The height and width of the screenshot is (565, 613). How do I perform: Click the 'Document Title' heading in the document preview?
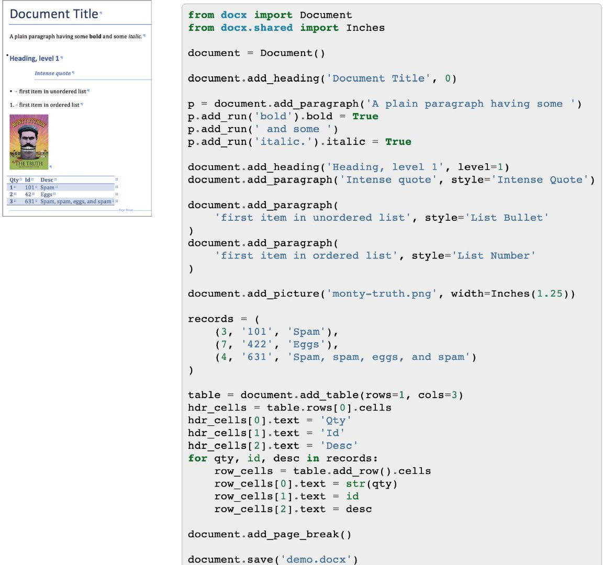pos(54,14)
